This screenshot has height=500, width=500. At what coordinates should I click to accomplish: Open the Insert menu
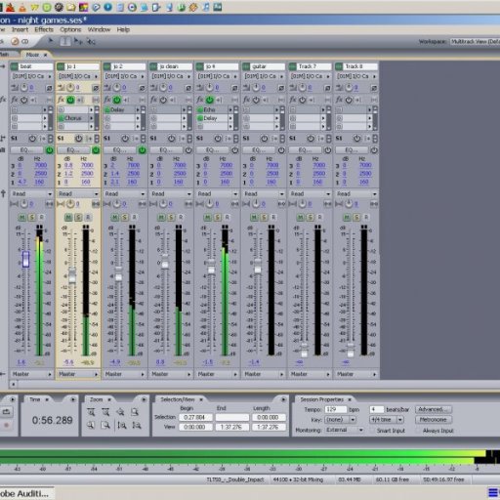click(x=20, y=29)
